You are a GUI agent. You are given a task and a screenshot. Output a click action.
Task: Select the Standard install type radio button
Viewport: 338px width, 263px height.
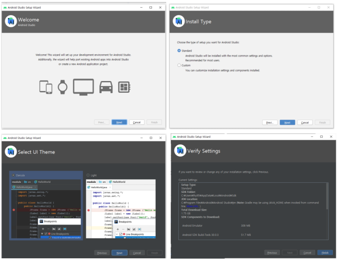[x=179, y=51]
